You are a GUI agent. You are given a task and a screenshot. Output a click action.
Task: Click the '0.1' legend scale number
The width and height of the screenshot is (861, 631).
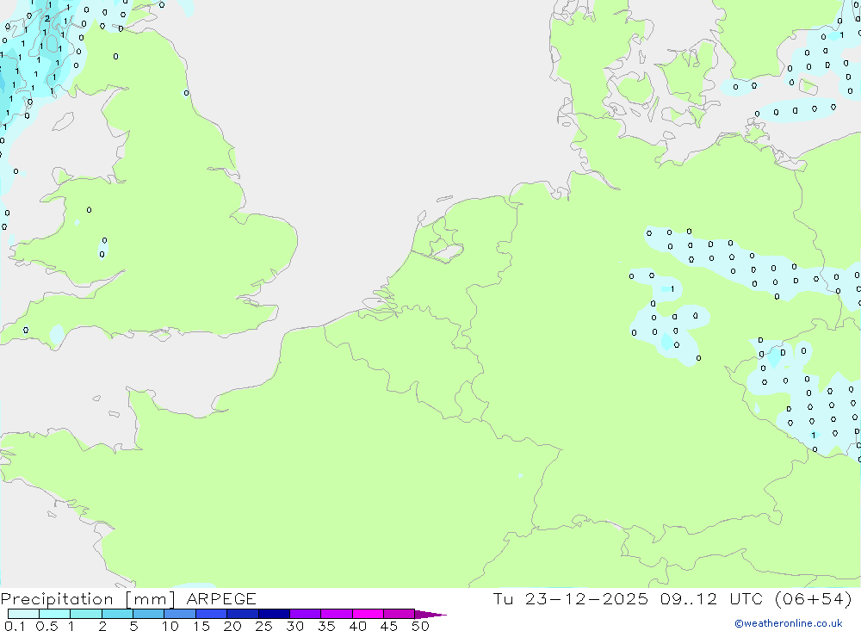coord(15,626)
